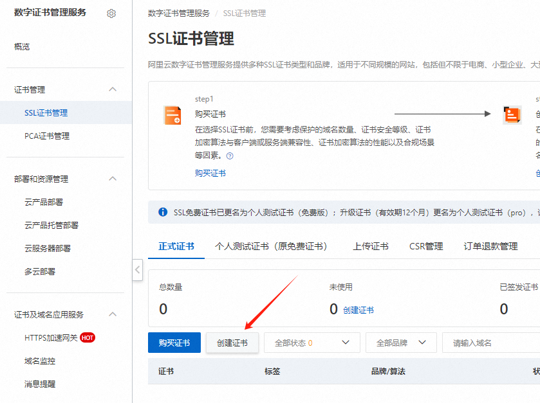Screen dimensions: 540x403
Task: Click the step1 label text
Action: coord(204,99)
